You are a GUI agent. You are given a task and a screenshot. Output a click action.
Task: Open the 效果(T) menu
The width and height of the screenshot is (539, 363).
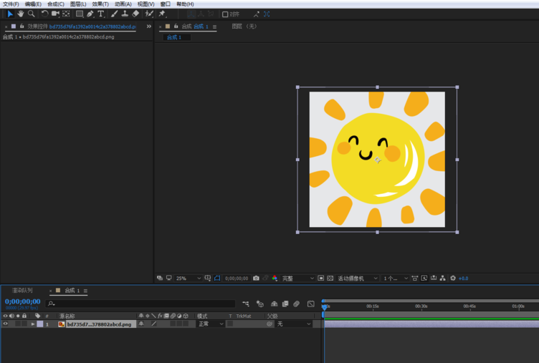tap(100, 4)
